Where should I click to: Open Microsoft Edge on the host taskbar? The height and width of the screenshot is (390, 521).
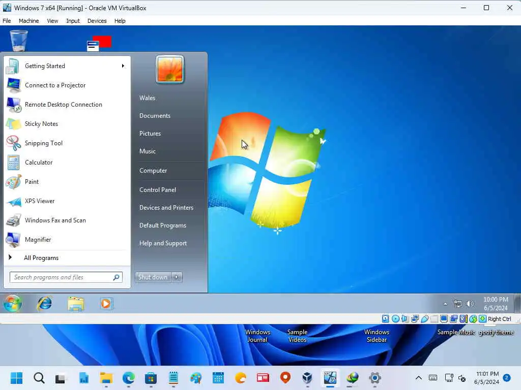[129, 378]
